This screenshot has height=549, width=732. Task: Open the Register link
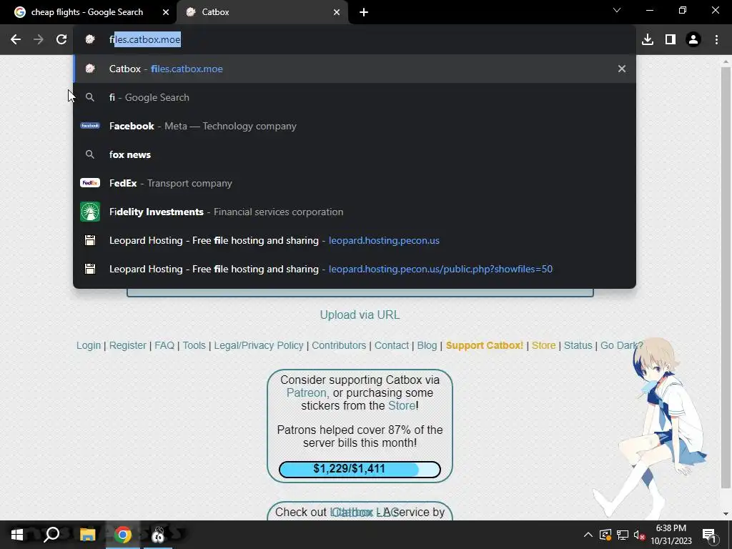127,345
